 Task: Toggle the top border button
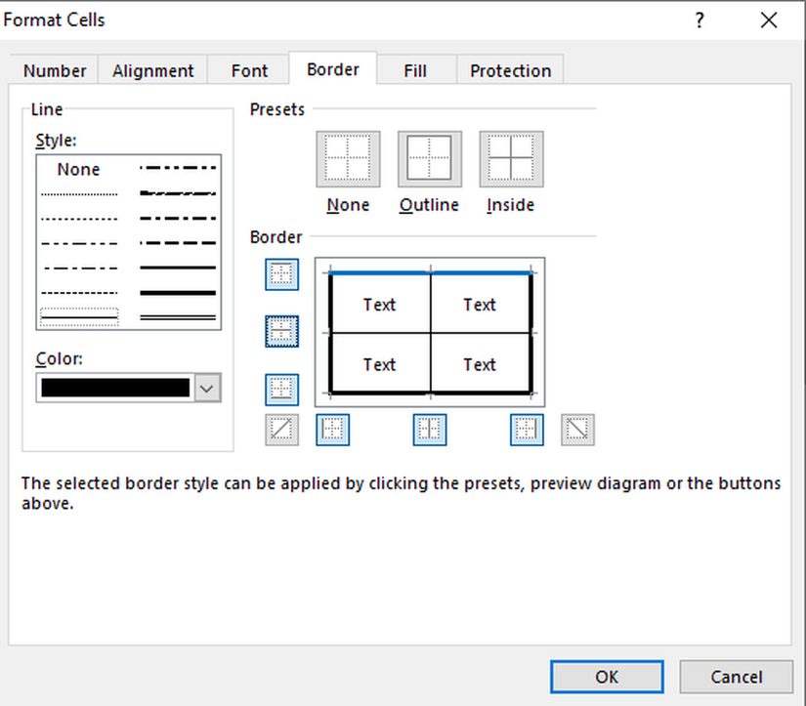click(x=282, y=274)
